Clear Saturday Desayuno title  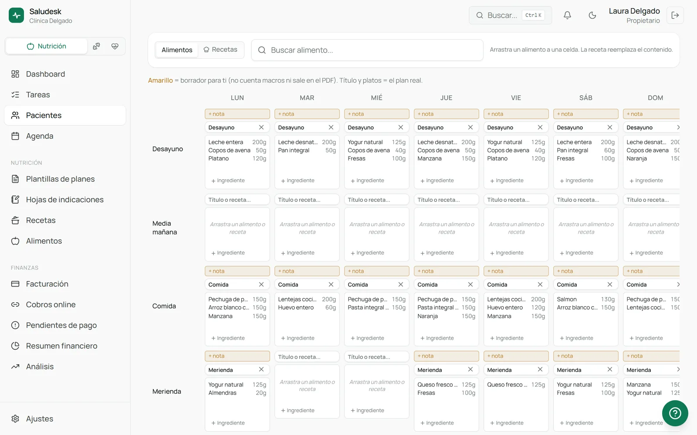click(x=610, y=127)
